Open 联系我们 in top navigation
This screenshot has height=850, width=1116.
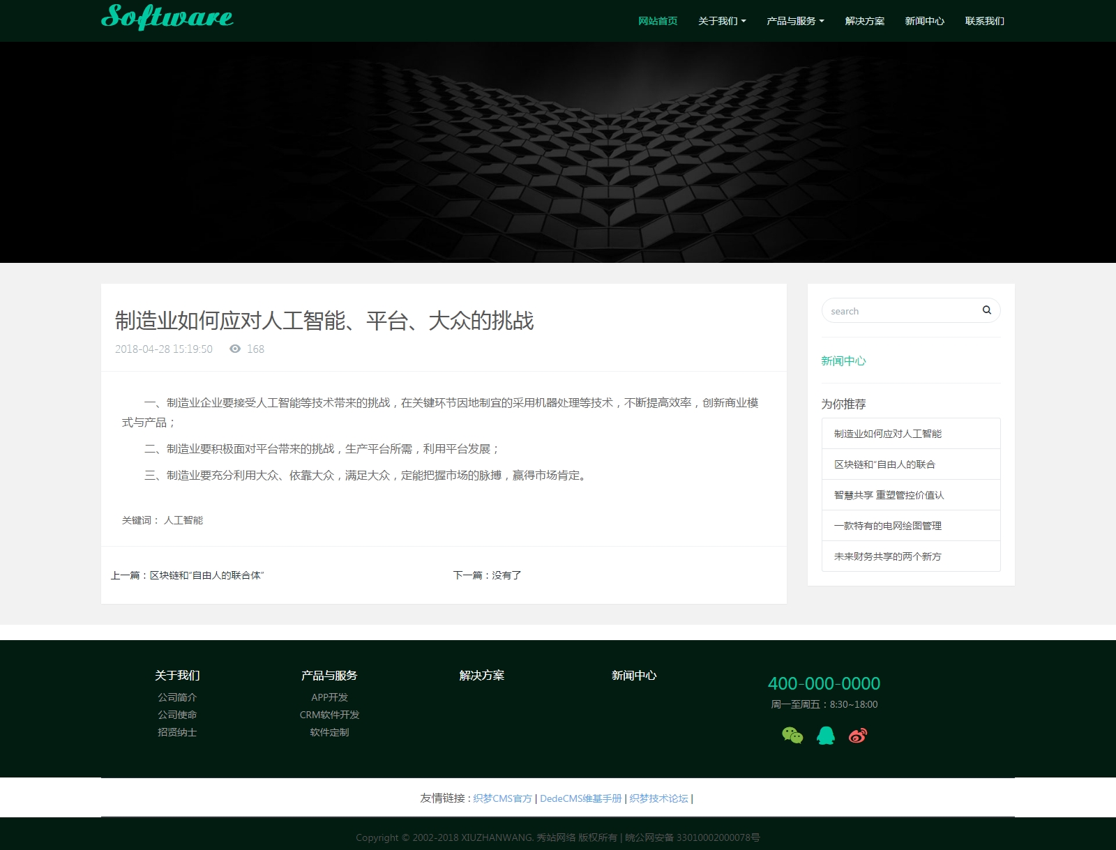[x=984, y=21]
